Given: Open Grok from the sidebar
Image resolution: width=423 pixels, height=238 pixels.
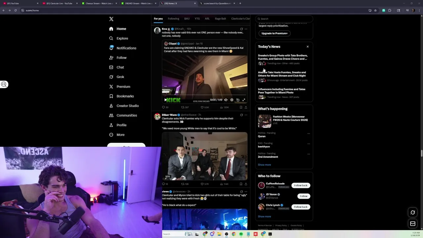Looking at the screenshot, I should tap(117, 77).
